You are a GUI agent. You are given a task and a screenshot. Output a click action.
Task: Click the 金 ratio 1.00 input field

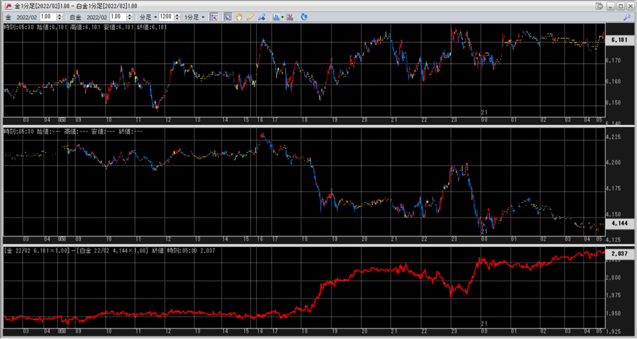(48, 17)
